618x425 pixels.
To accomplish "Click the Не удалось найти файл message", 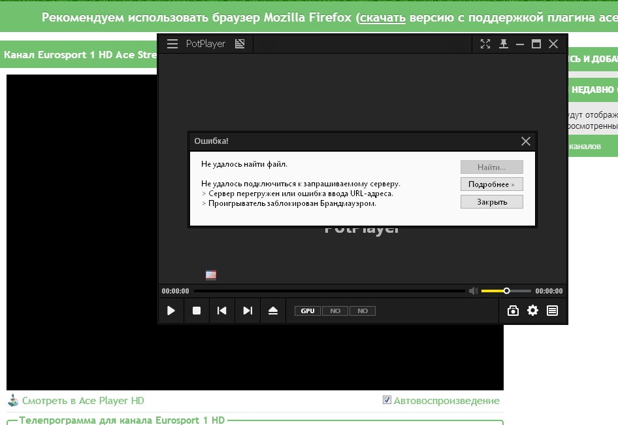I will [x=244, y=164].
